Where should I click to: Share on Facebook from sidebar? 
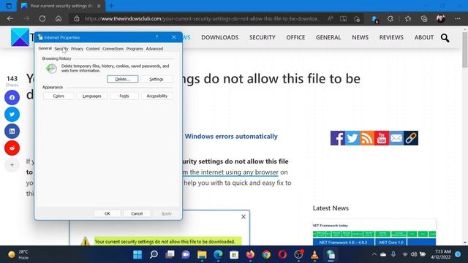point(12,97)
